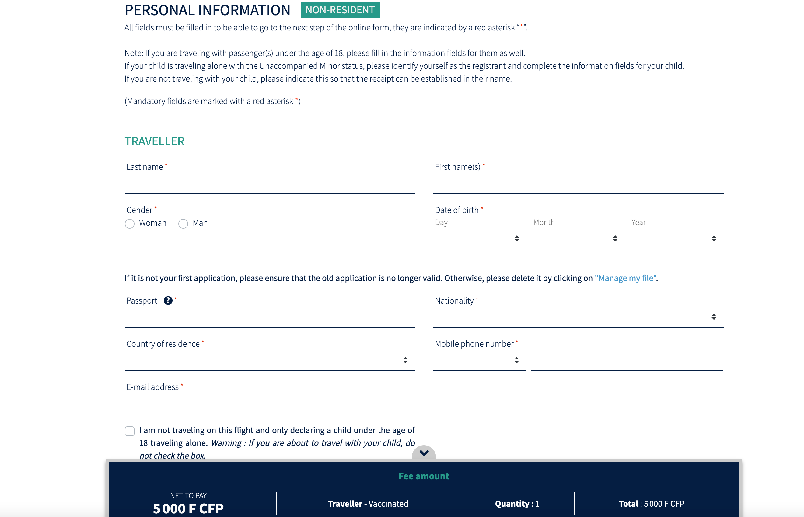Click the Passport help question mark icon

click(x=168, y=300)
